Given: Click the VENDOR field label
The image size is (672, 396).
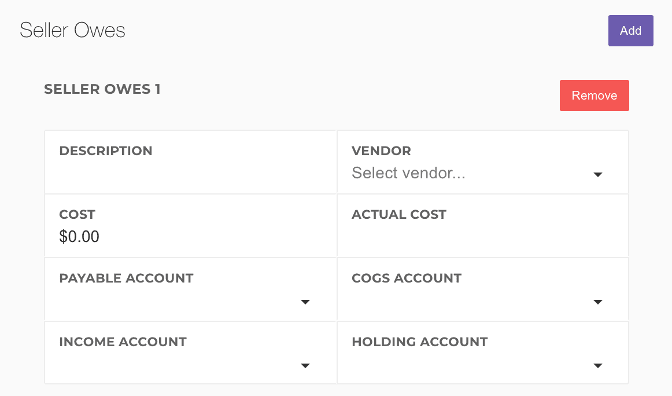Looking at the screenshot, I should (381, 151).
